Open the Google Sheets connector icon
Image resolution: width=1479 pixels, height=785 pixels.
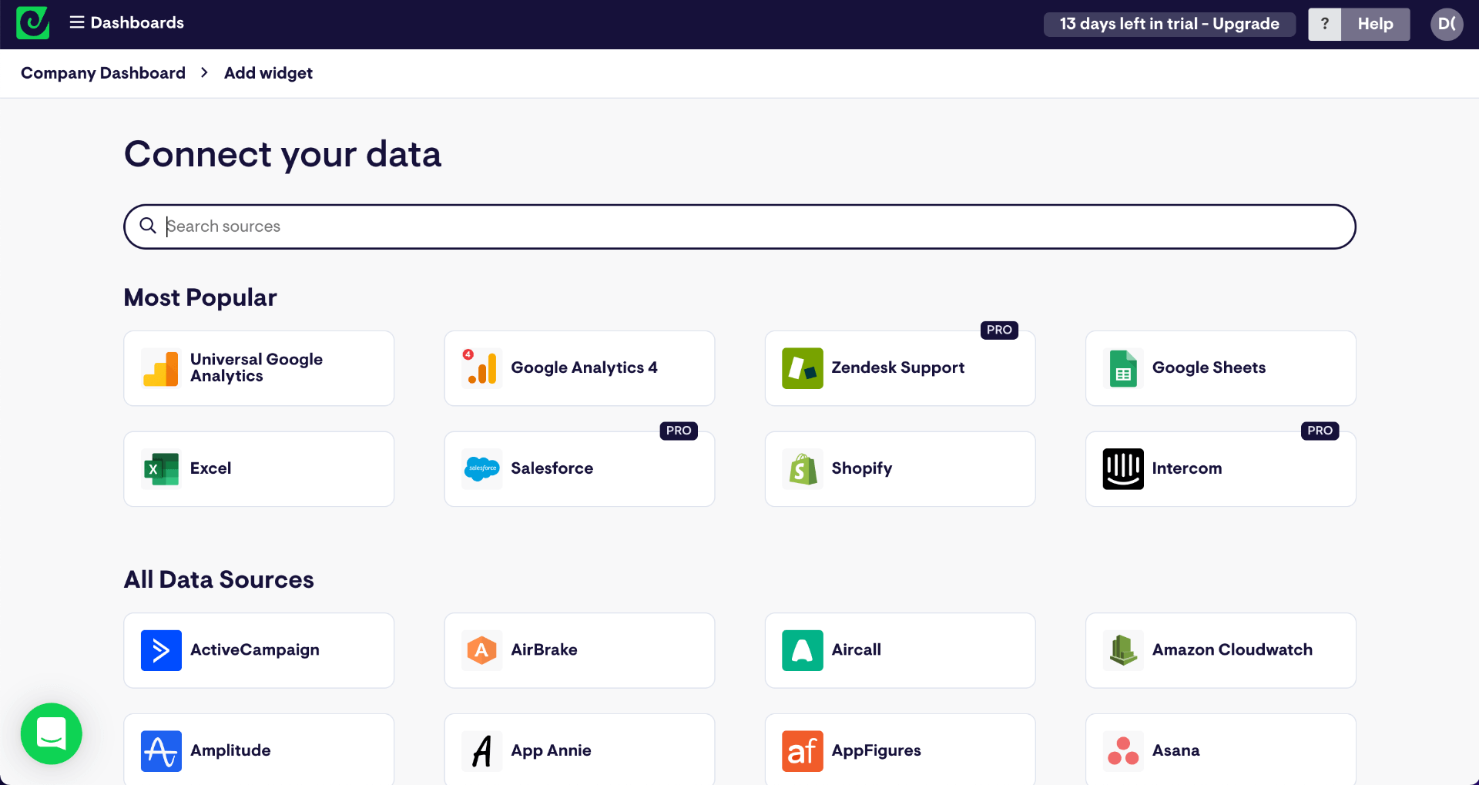pos(1122,367)
